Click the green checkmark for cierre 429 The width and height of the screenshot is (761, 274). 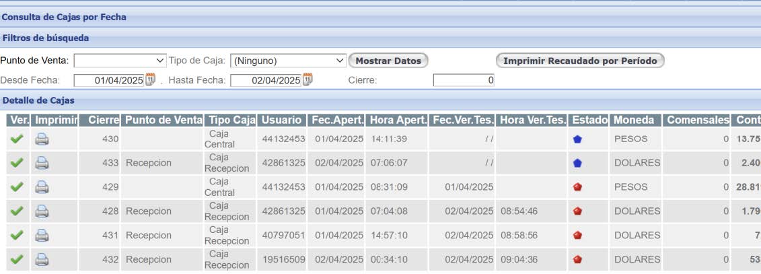click(x=17, y=186)
